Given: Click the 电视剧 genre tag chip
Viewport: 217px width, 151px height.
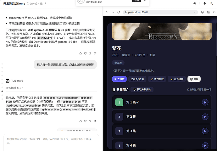Looking at the screenshot, I should pyautogui.click(x=118, y=63).
